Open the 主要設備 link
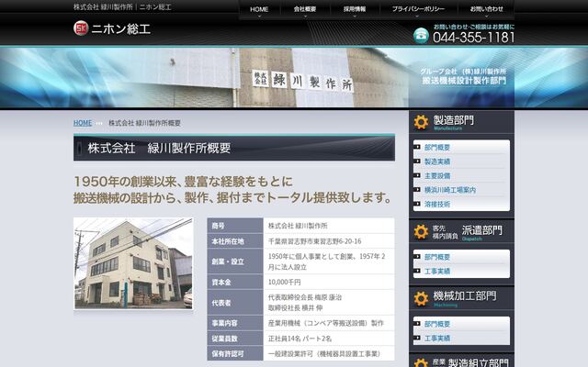This screenshot has height=367, width=588. pos(437,176)
